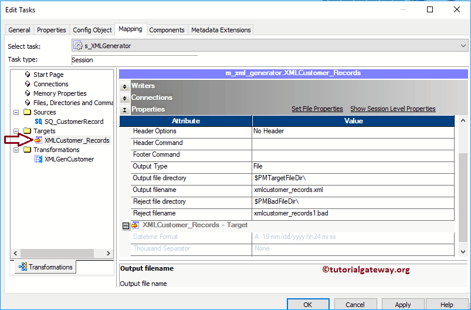Click the Connections diamond icon in tree

(x=28, y=84)
